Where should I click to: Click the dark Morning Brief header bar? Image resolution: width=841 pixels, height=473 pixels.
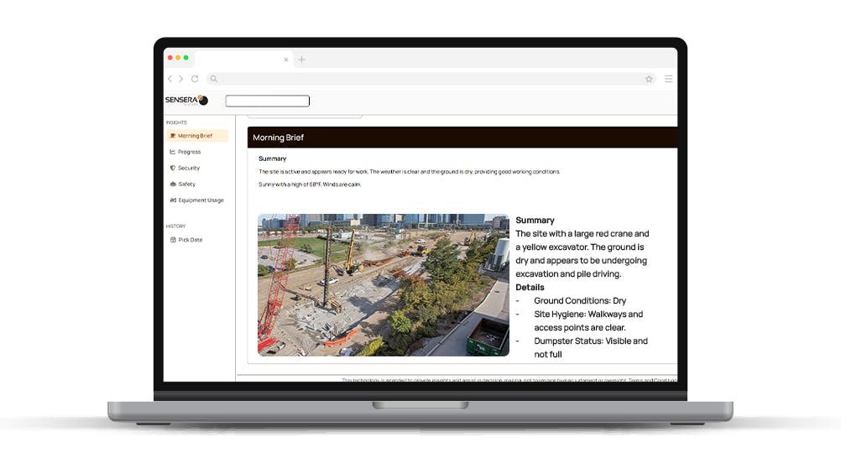coord(462,138)
